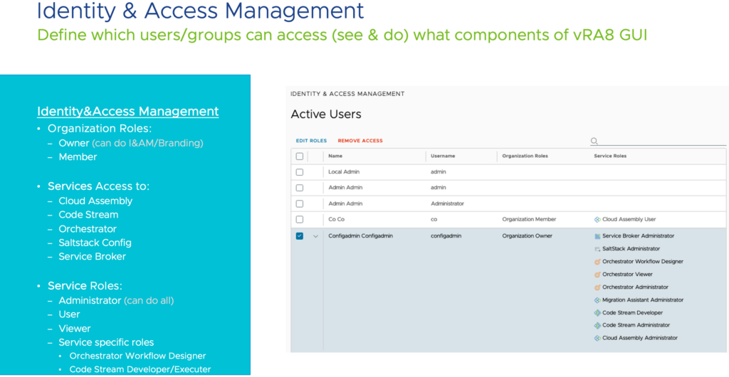Click the Orchestrator Workflow Designer icon

(597, 262)
